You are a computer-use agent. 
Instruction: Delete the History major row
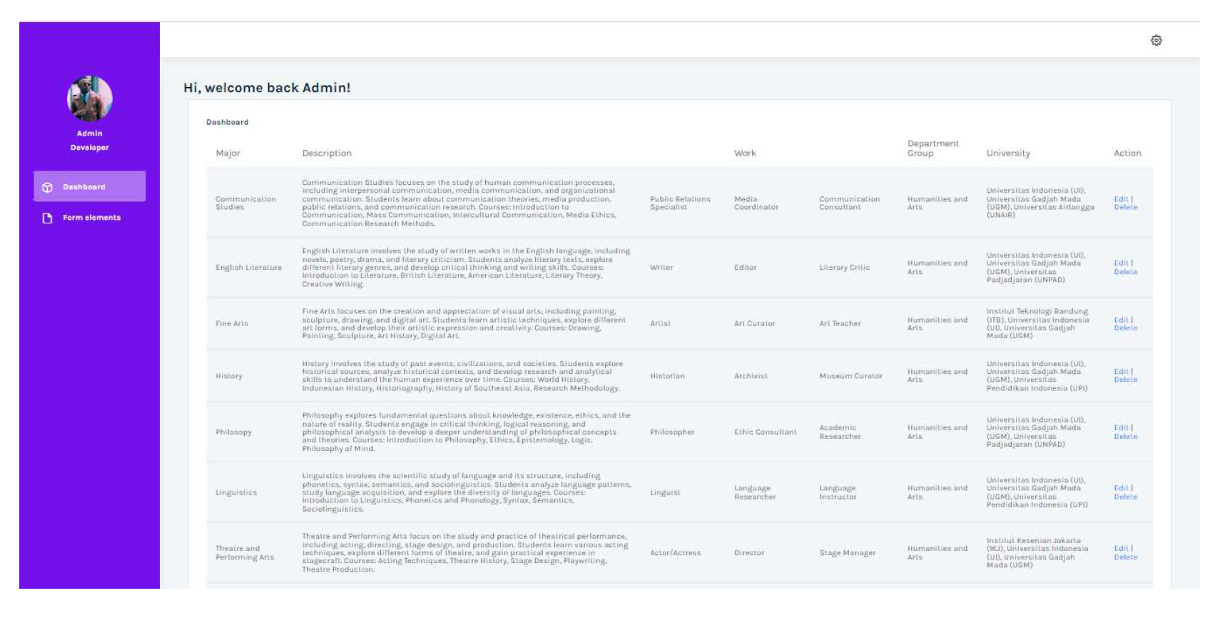(1125, 380)
